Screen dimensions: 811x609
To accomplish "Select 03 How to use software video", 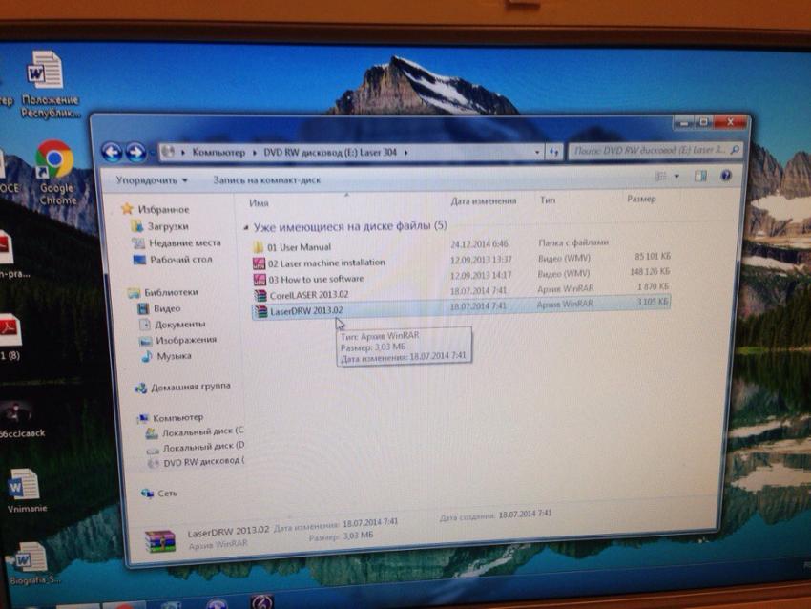I will [315, 279].
